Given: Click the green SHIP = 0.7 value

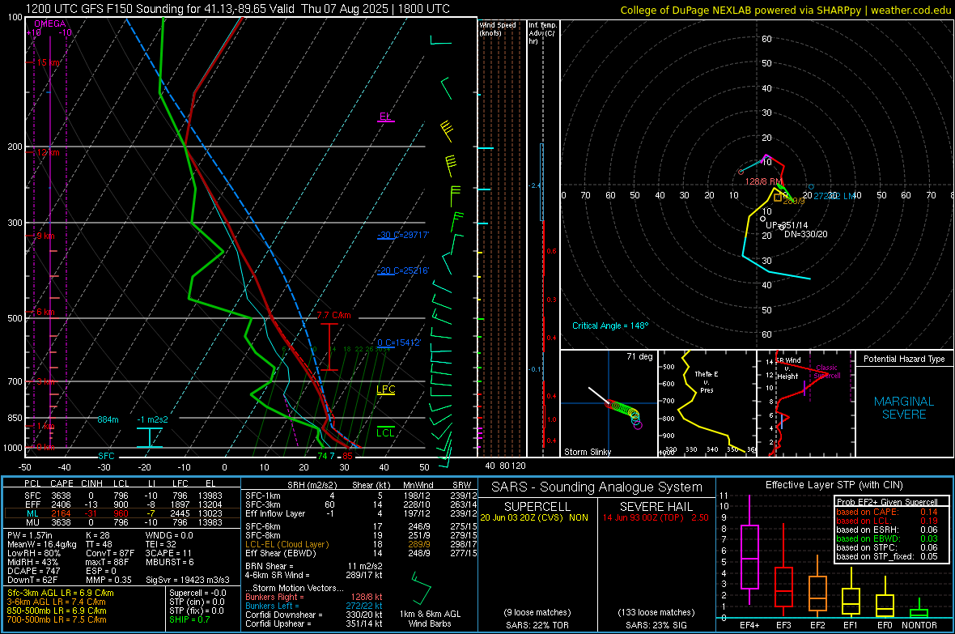Looking at the screenshot, I should coord(189,619).
